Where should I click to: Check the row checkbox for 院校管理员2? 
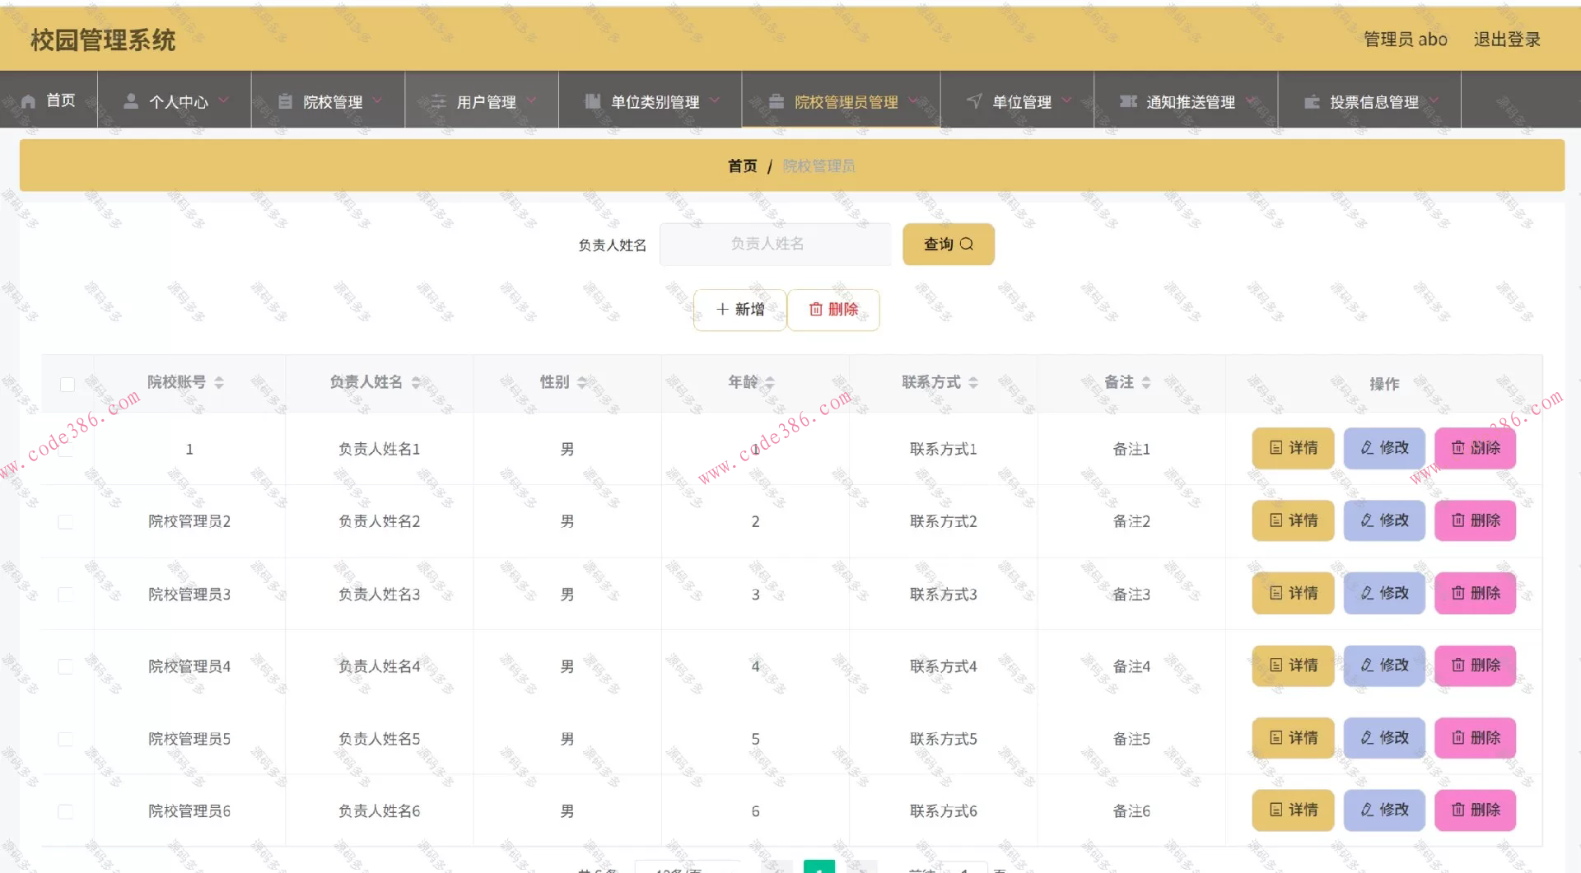pyautogui.click(x=66, y=521)
